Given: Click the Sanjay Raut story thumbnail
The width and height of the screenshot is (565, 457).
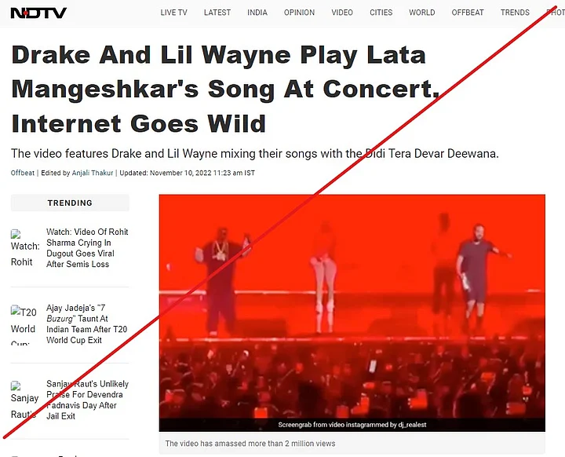Looking at the screenshot, I should [x=24, y=400].
